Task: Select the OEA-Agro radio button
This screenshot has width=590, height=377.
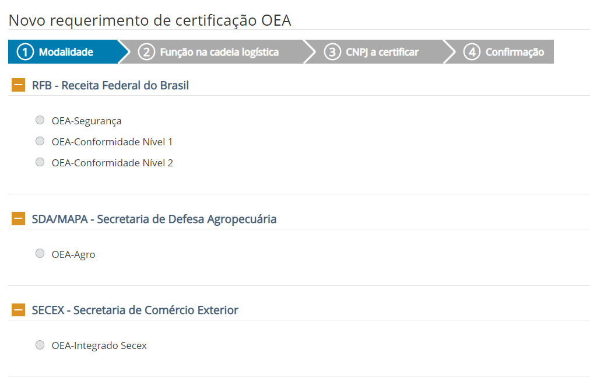Action: point(40,253)
